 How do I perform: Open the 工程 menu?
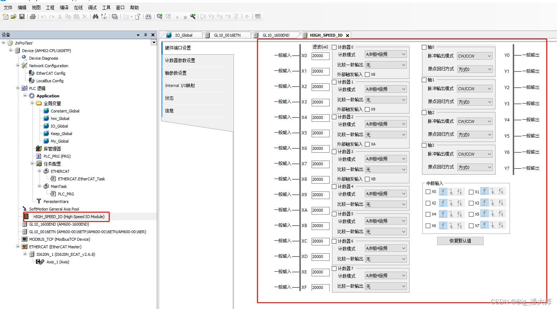[50, 8]
